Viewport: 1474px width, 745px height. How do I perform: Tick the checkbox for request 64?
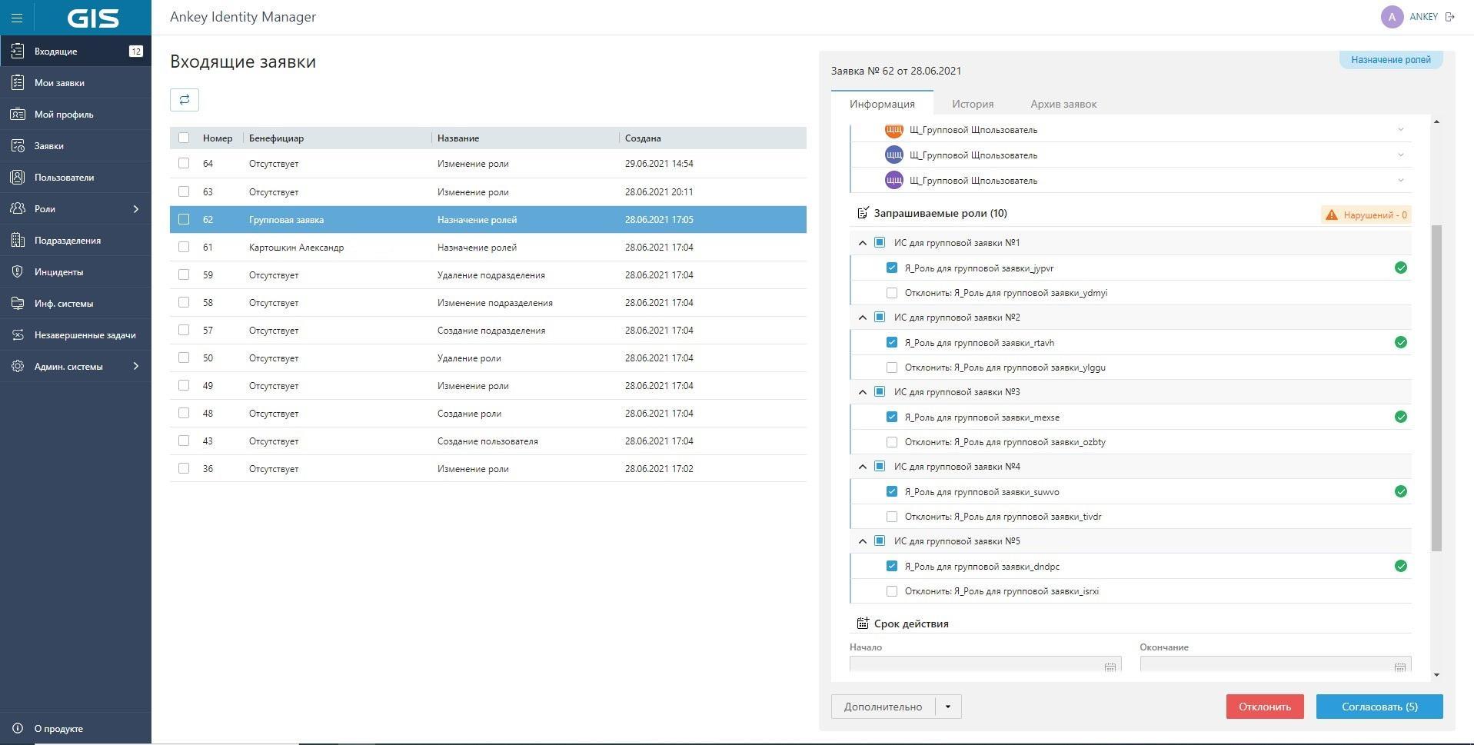(x=184, y=164)
